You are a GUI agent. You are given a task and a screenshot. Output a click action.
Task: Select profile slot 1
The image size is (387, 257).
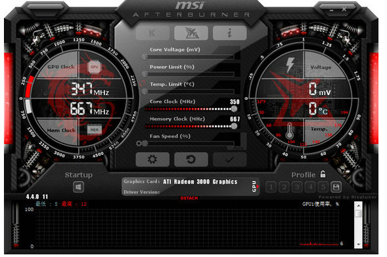[x=271, y=187]
